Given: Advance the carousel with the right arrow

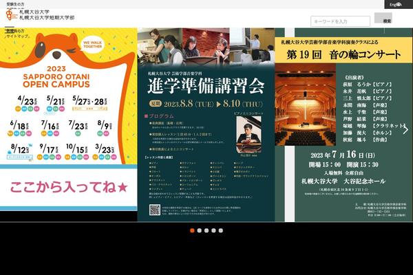Looking at the screenshot, I should click(405, 129).
